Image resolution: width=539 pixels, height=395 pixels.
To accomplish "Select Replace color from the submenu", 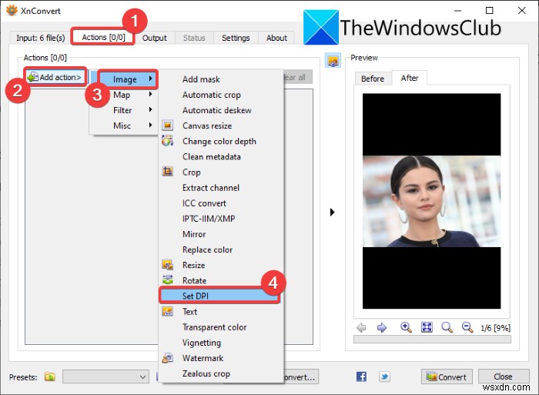I will click(x=221, y=249).
